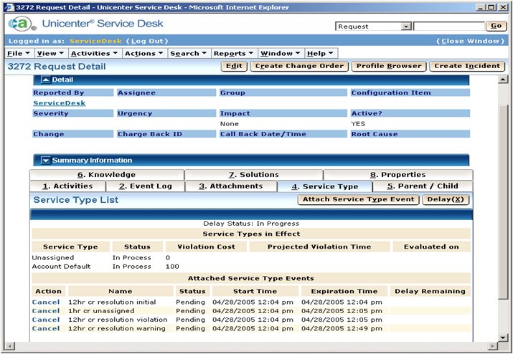Click 'Unassigned' service type text
The image size is (513, 354).
click(x=53, y=258)
